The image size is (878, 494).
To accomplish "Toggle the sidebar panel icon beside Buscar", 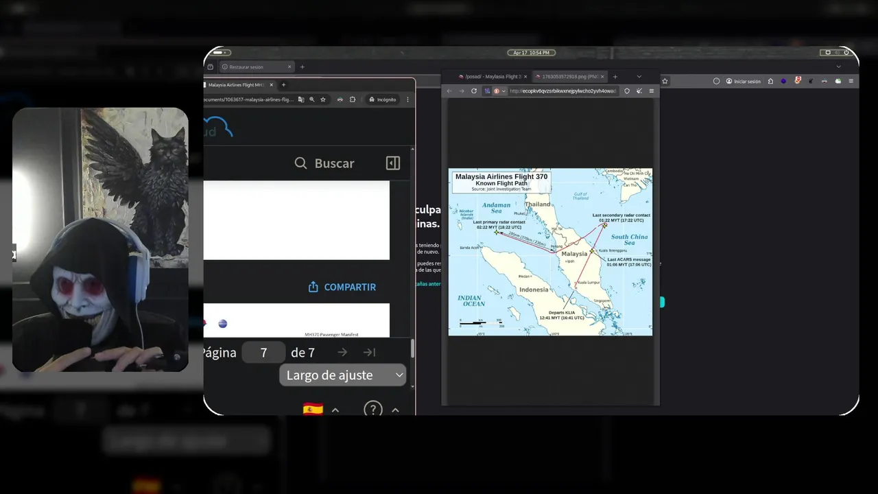I will coord(393,163).
